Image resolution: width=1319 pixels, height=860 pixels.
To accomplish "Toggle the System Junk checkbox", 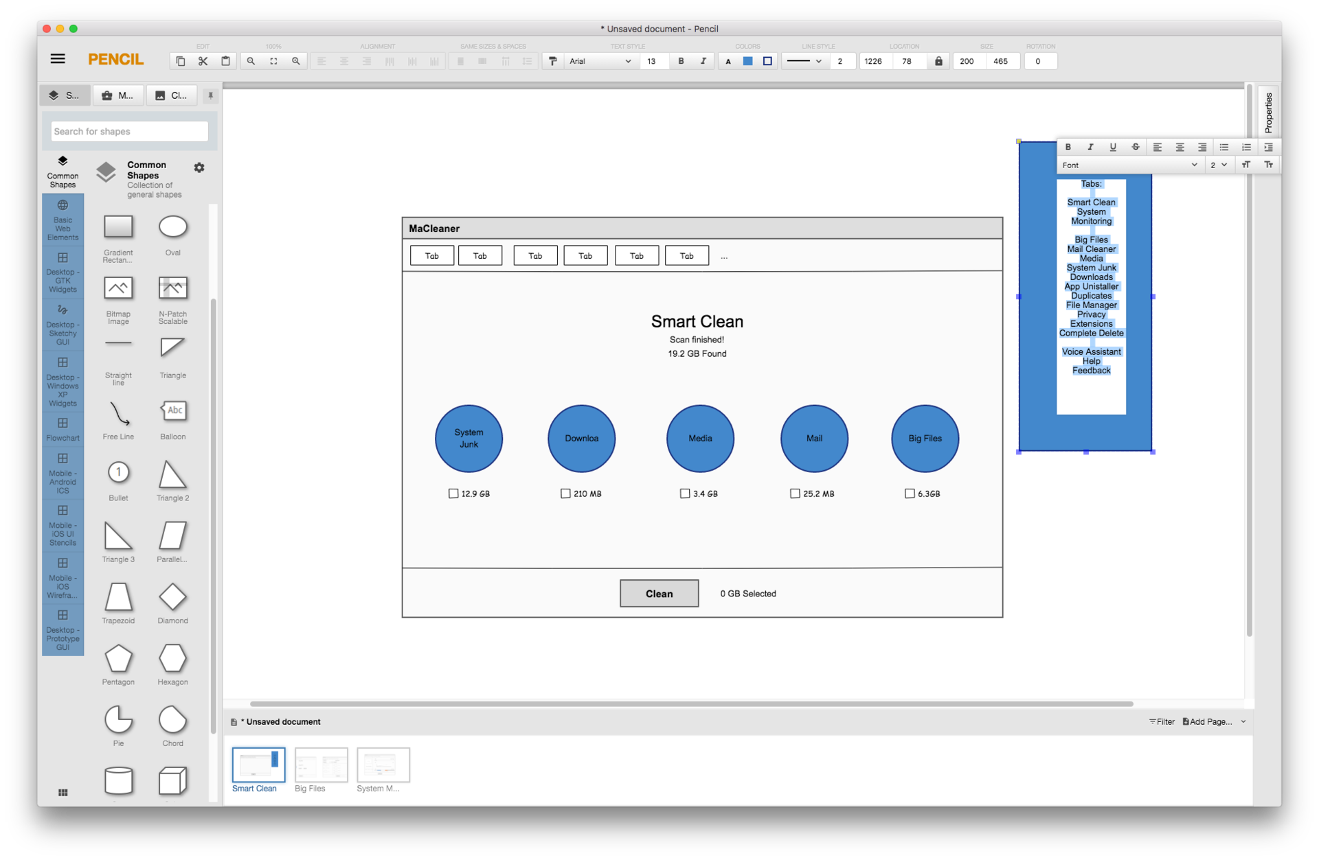I will [452, 493].
